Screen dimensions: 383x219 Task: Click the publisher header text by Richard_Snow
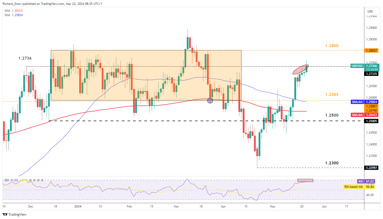[52, 4]
